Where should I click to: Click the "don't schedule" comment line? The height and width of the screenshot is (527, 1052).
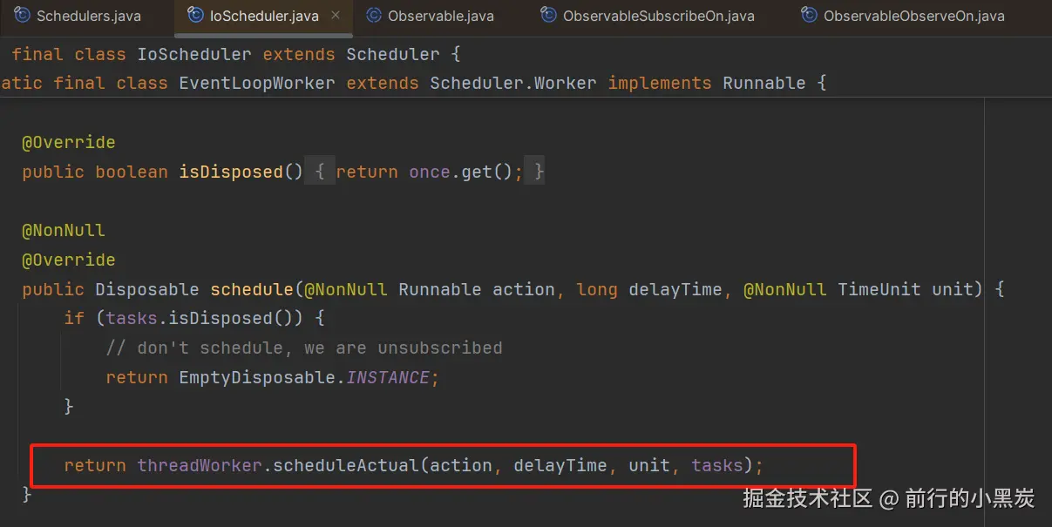point(304,348)
